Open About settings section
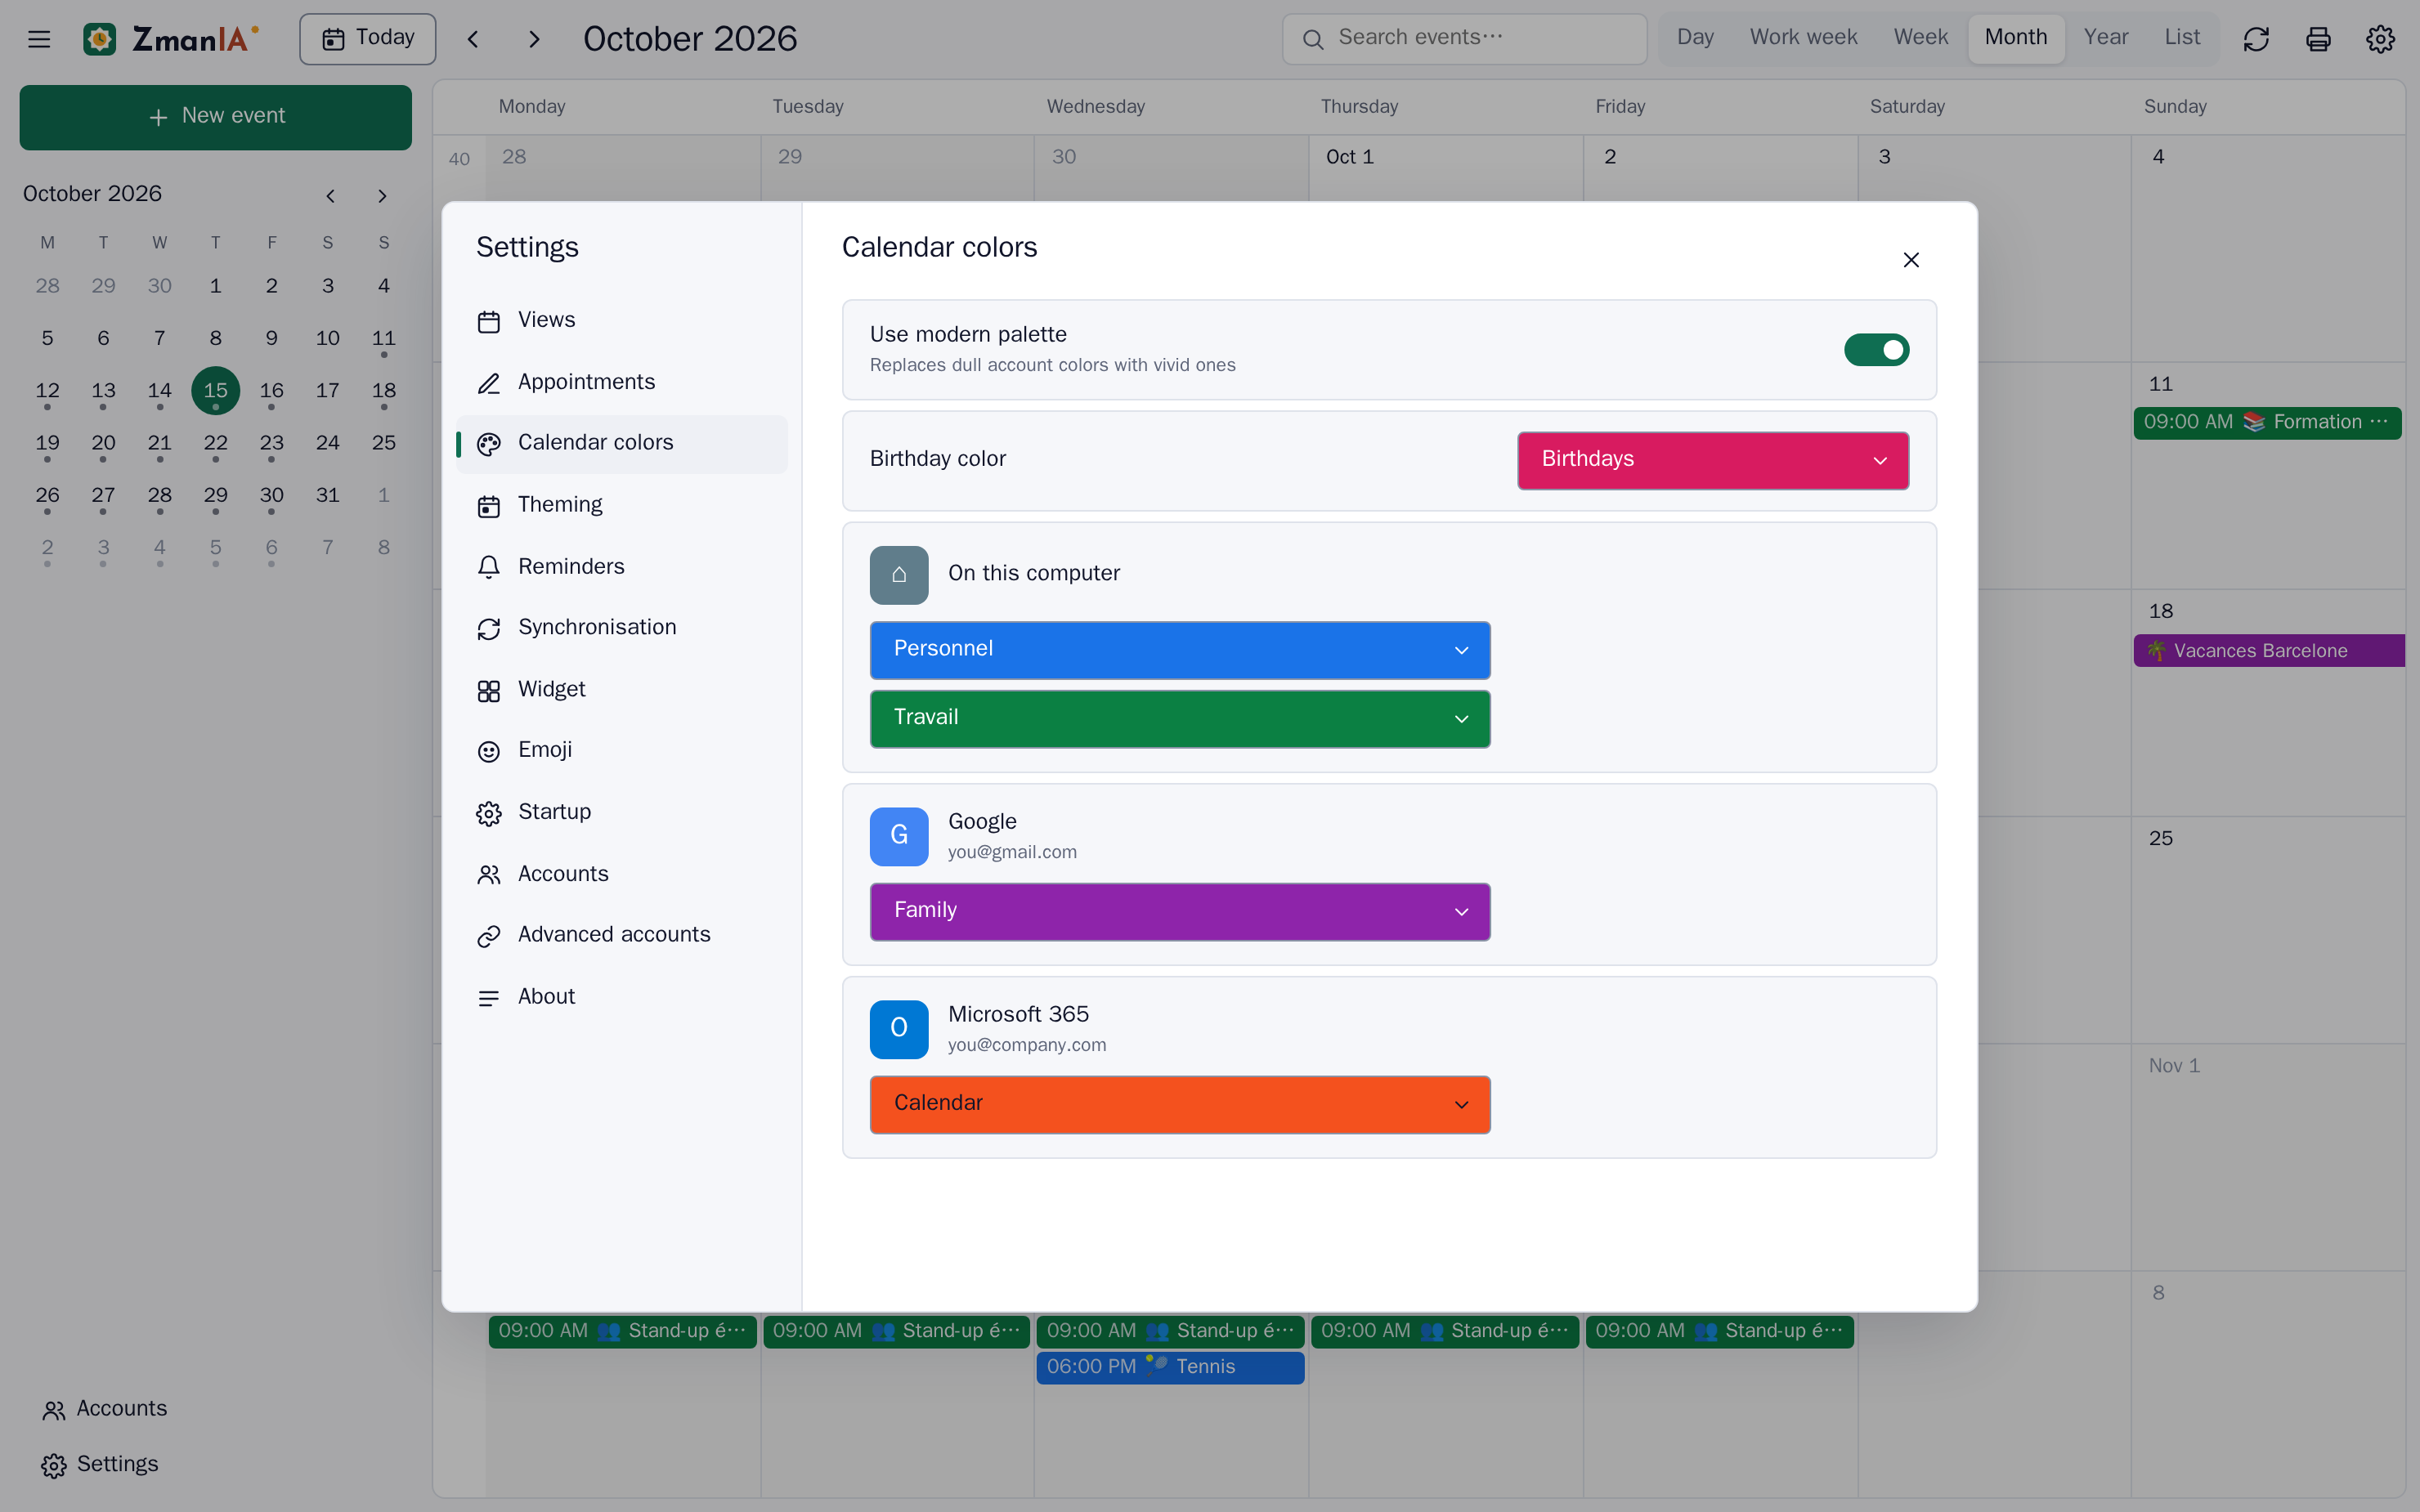Viewport: 2420px width, 1512px height. [622, 997]
